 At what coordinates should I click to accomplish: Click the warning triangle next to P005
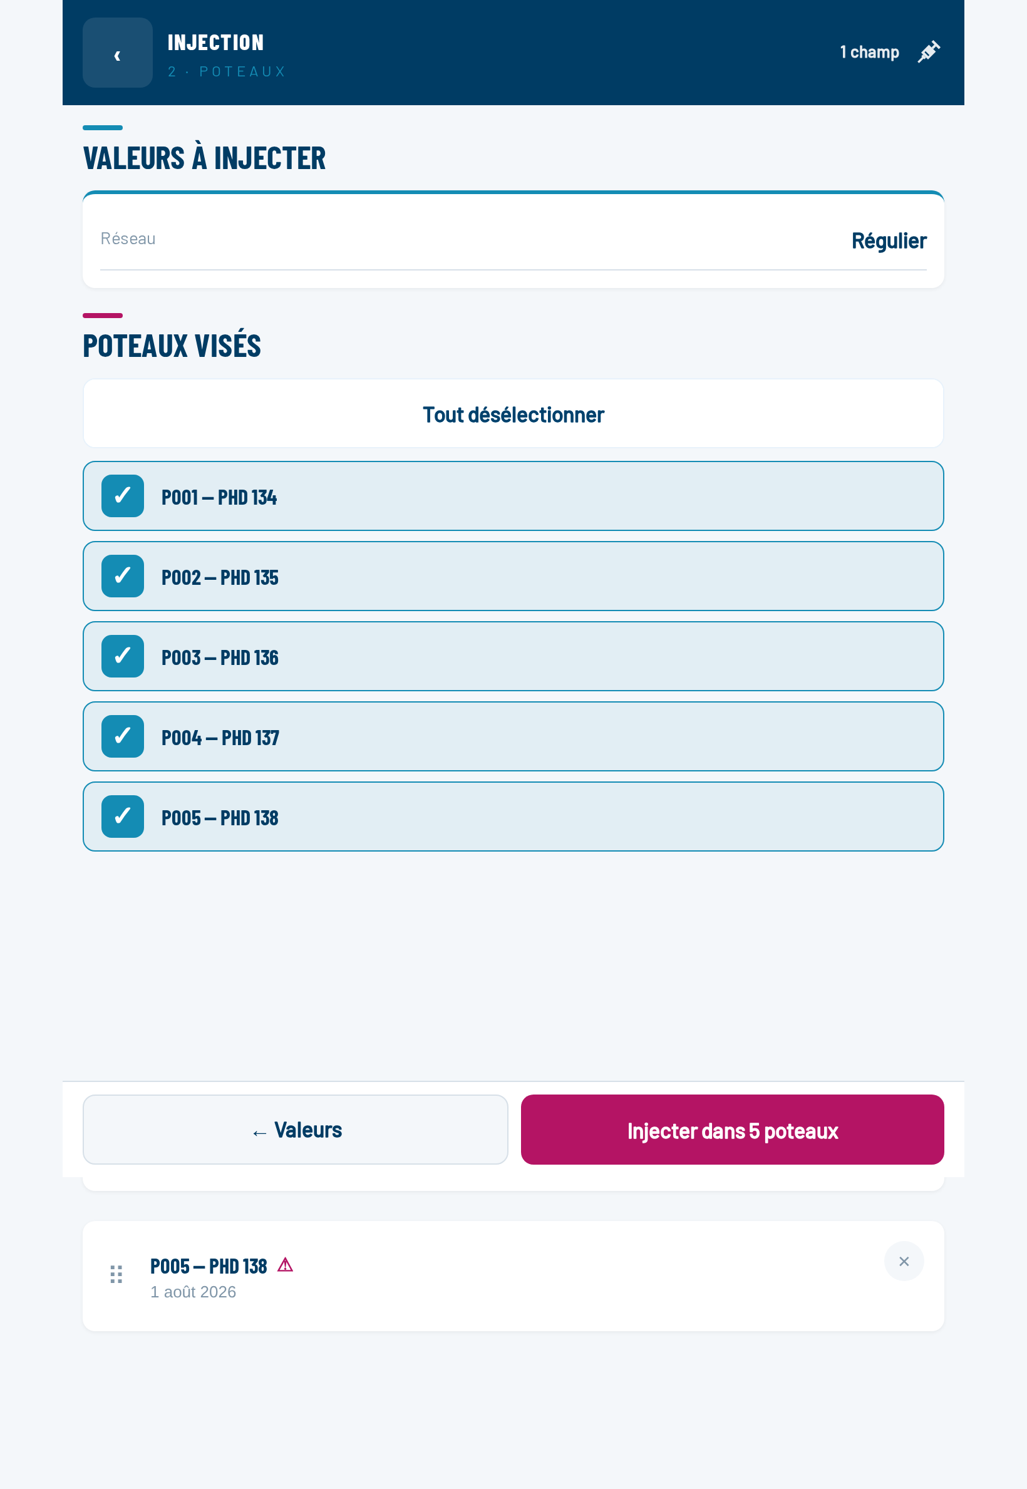click(285, 1265)
